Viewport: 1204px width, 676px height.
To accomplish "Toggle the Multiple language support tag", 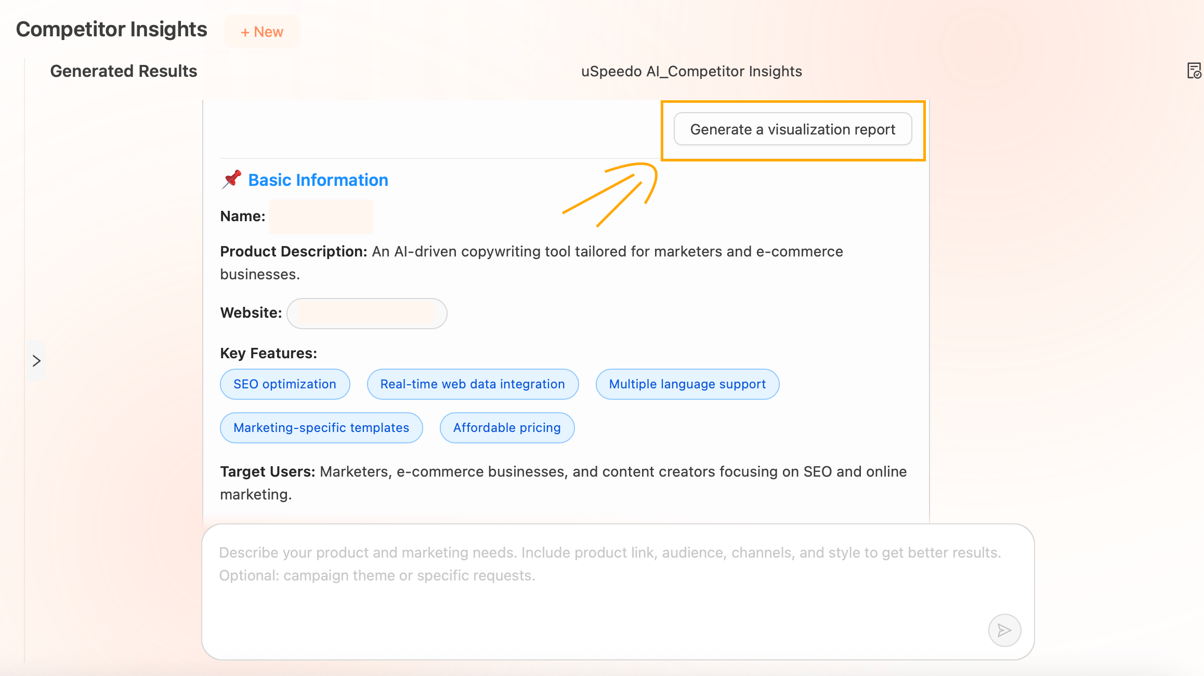I will (x=687, y=384).
